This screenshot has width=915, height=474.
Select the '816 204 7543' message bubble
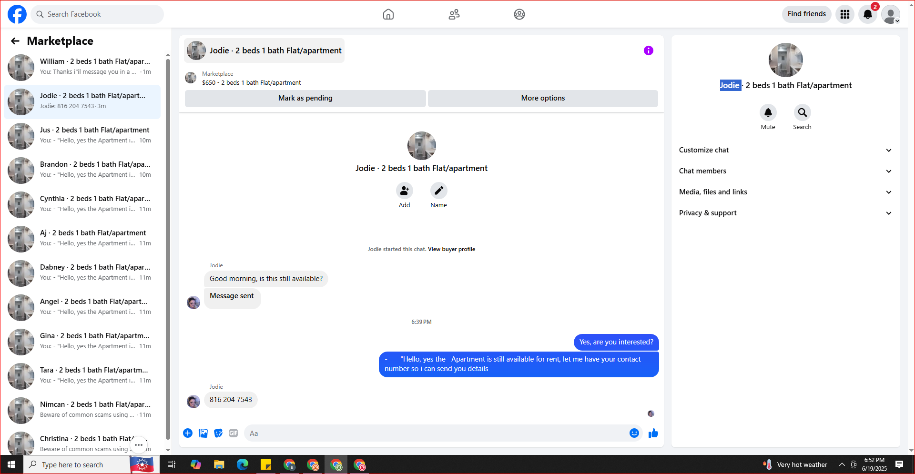tap(231, 400)
